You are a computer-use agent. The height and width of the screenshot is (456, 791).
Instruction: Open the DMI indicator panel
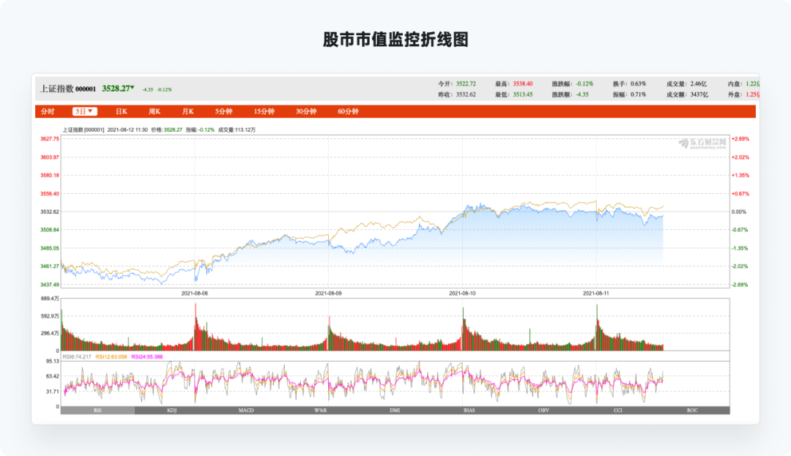(395, 411)
